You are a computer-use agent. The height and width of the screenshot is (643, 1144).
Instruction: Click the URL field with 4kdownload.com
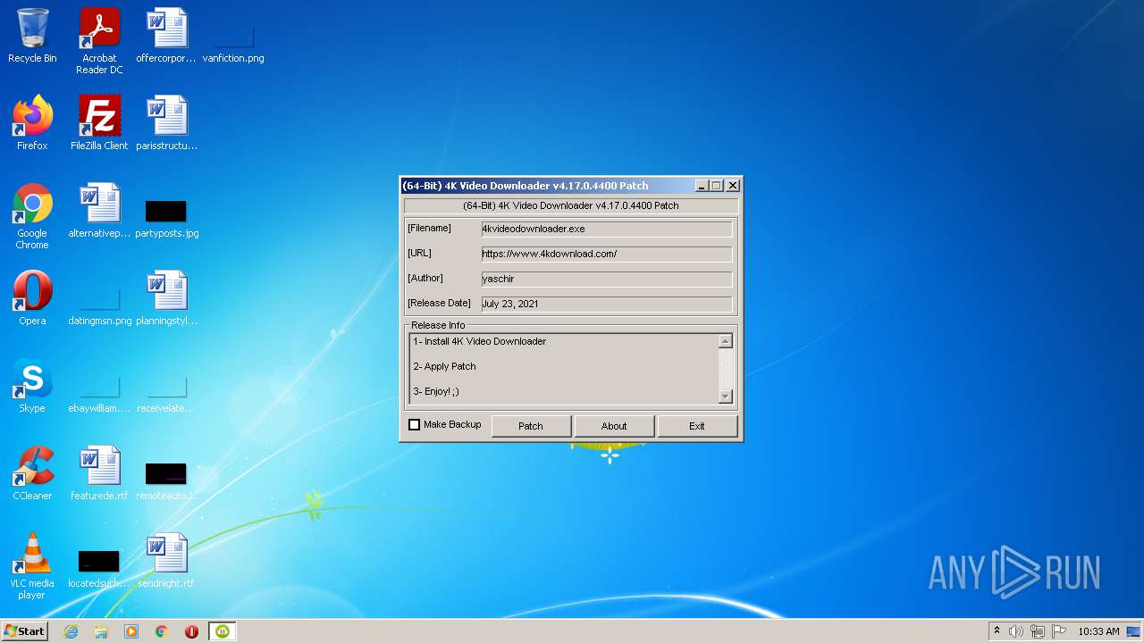coord(606,254)
